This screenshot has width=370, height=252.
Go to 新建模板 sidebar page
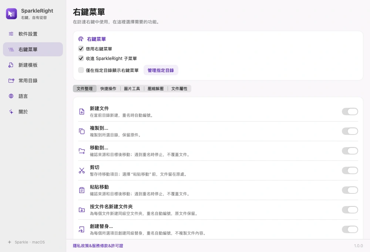33,65
